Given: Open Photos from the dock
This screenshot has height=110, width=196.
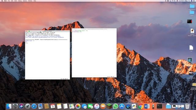Looking at the screenshot, I should pos(78,106).
